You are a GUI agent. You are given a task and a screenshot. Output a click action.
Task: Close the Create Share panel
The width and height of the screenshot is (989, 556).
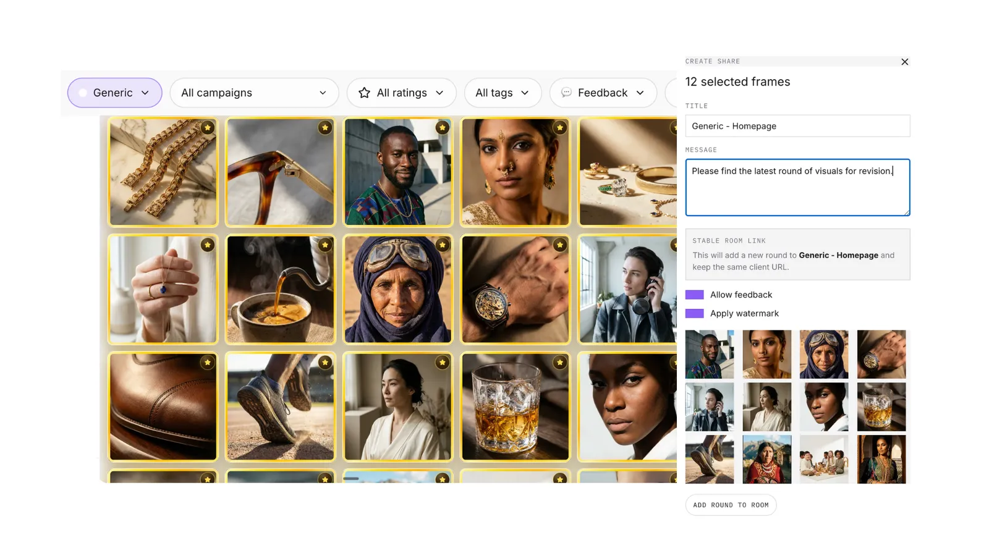click(x=904, y=62)
